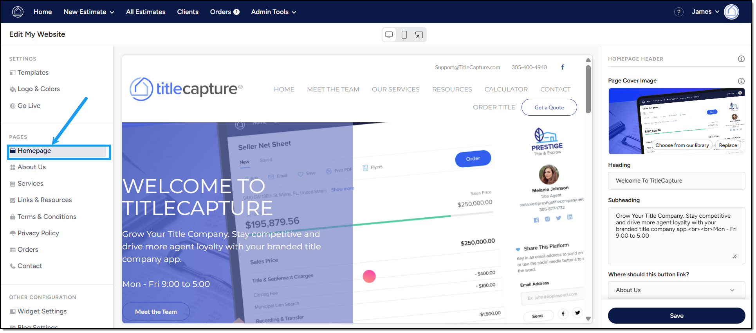Select CONTACT in preview menu
The height and width of the screenshot is (333, 756).
pyautogui.click(x=555, y=90)
